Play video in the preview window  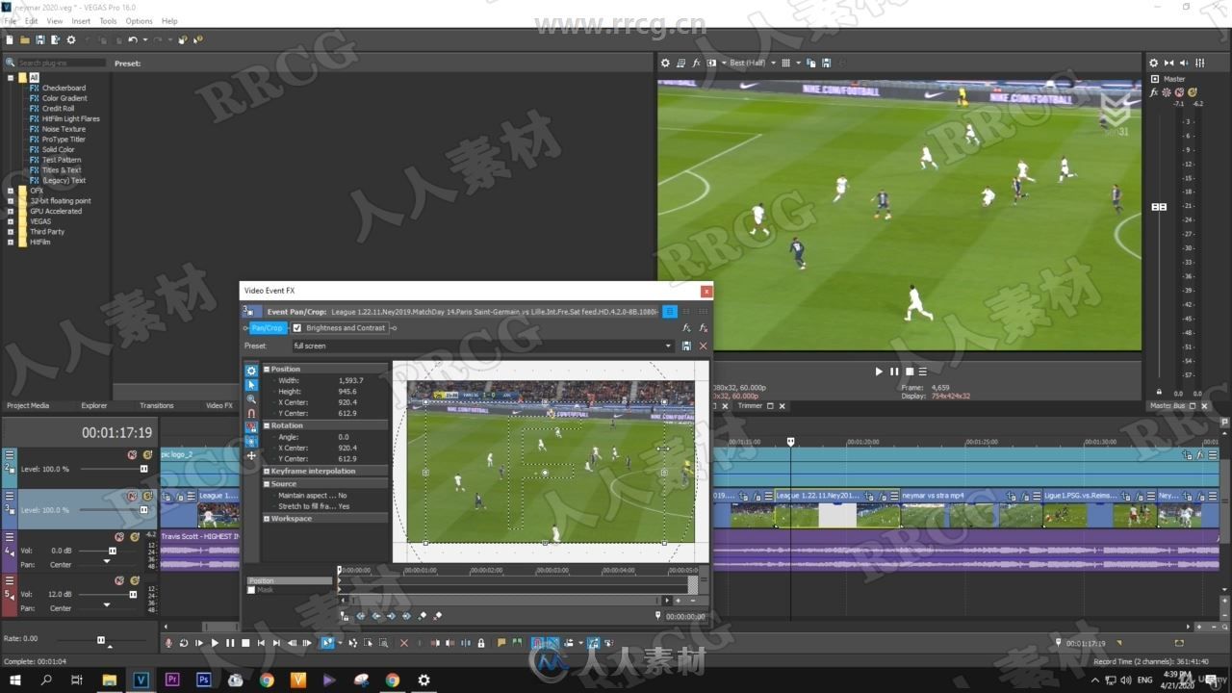tap(879, 372)
